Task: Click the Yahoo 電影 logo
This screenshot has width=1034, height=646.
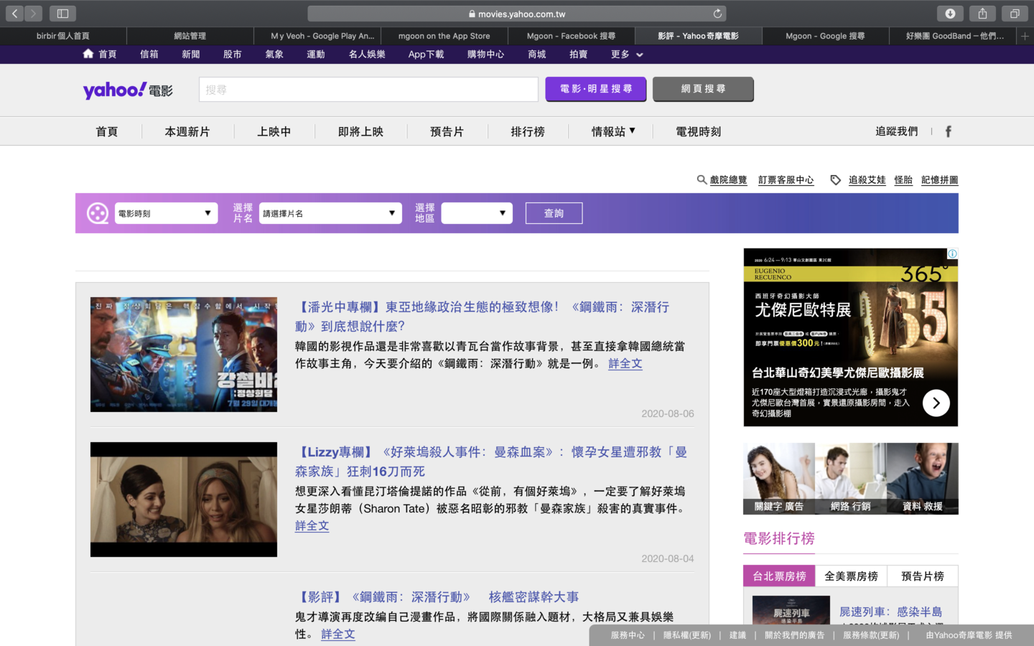Action: (x=128, y=90)
